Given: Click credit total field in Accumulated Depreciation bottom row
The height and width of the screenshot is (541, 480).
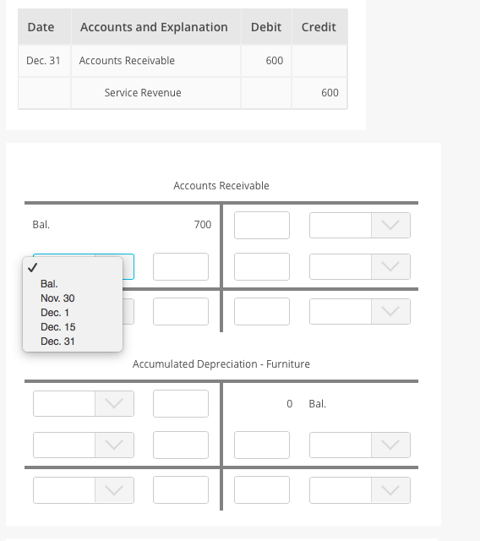Looking at the screenshot, I should pos(262,490).
